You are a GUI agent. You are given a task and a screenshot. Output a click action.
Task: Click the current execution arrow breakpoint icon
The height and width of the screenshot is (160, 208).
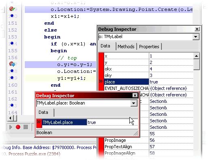coord(12,64)
